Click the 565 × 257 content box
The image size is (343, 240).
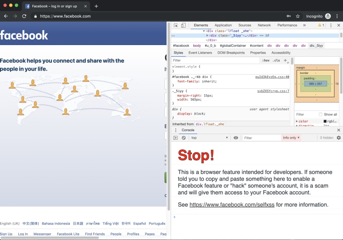pos(315,84)
